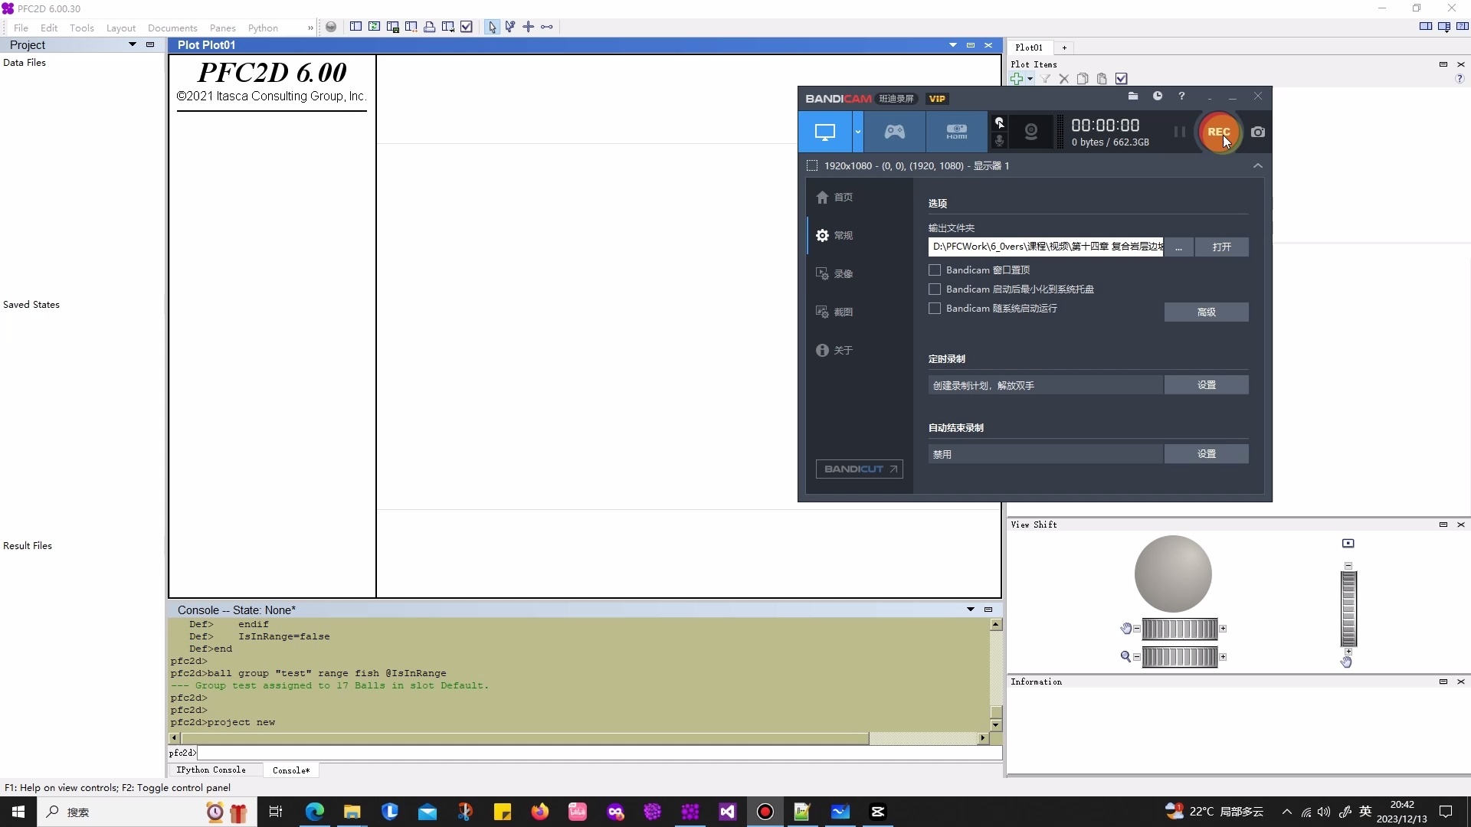Click the Bandicam scheduler clock icon
The height and width of the screenshot is (827, 1471).
click(x=1158, y=96)
